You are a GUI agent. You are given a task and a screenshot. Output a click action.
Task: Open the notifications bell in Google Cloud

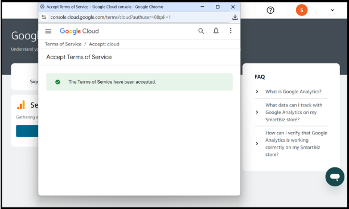pos(216,31)
